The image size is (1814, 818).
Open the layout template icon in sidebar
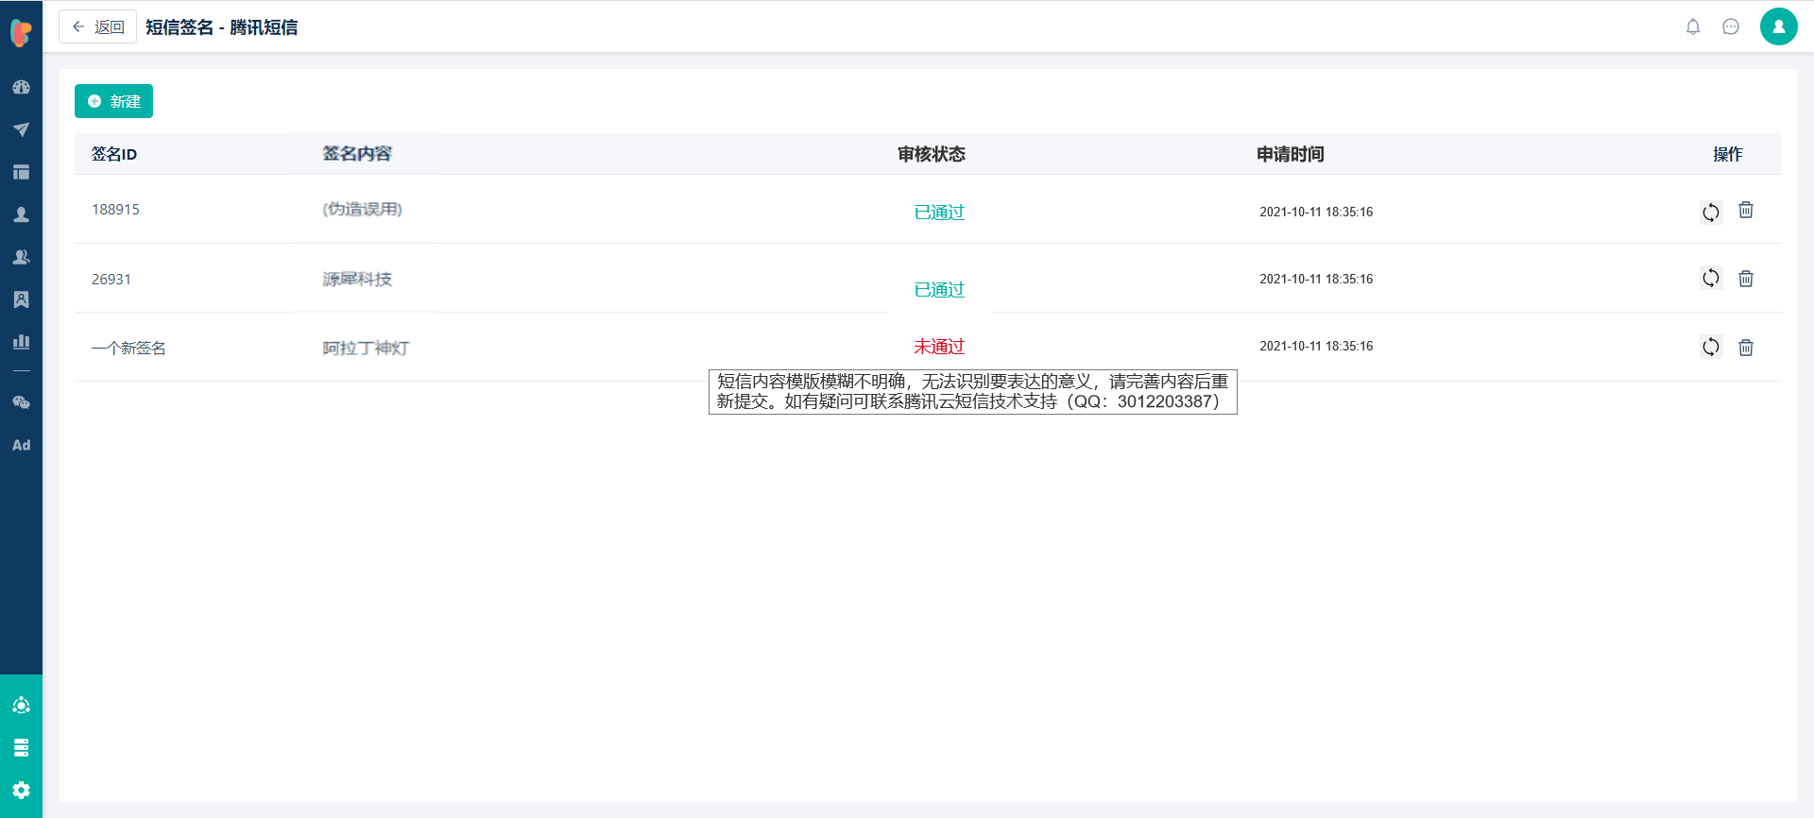coord(21,172)
